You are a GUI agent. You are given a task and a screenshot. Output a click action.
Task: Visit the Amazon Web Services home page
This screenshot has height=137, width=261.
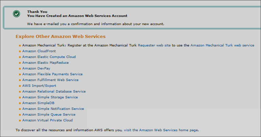pyautogui.click(x=161, y=130)
